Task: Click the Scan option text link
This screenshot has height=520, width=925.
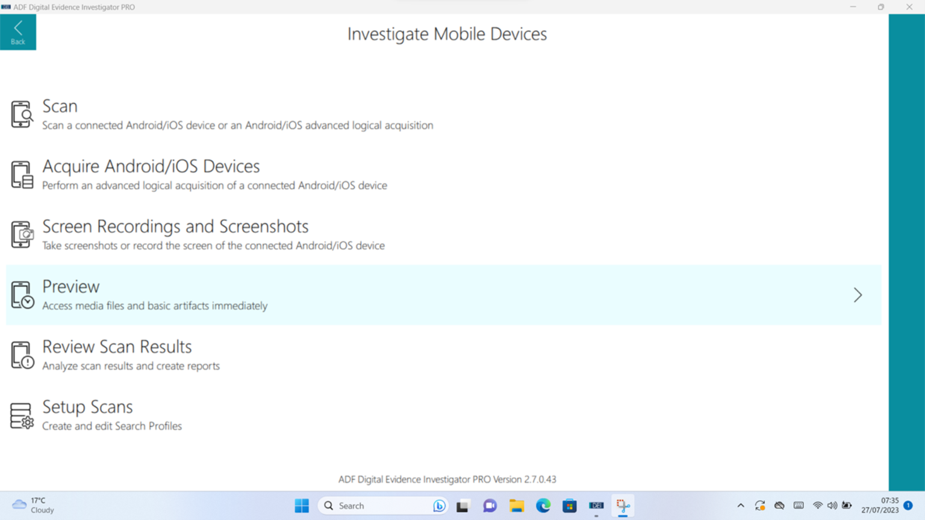Action: pyautogui.click(x=60, y=107)
